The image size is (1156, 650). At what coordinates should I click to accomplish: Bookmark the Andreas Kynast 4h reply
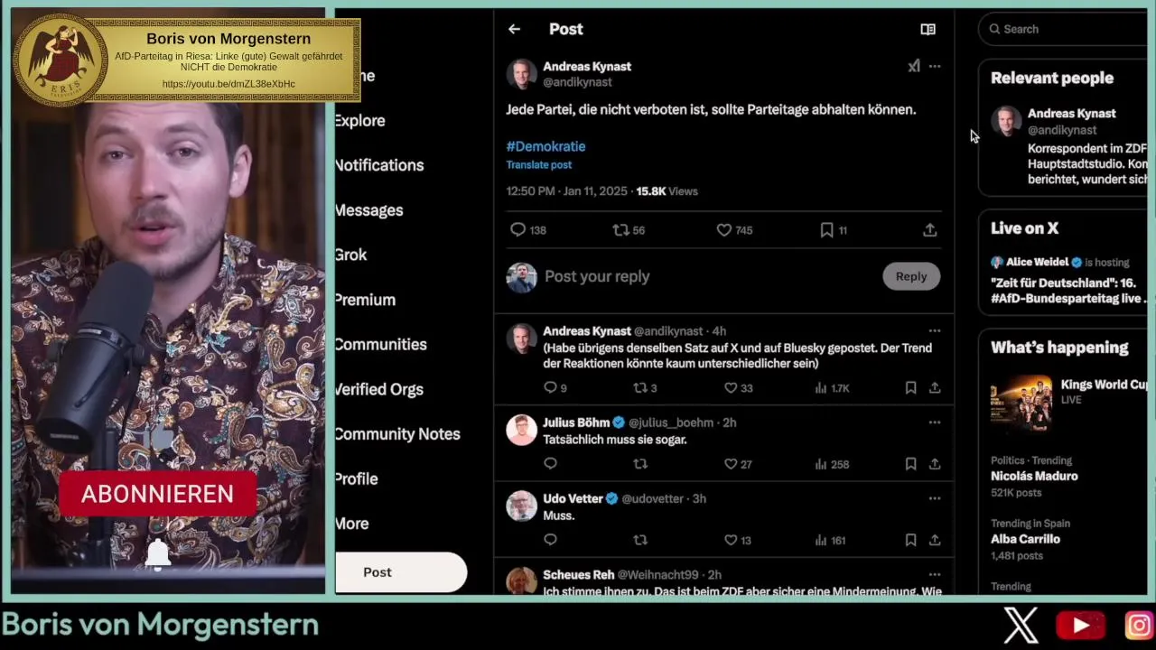[x=910, y=388]
